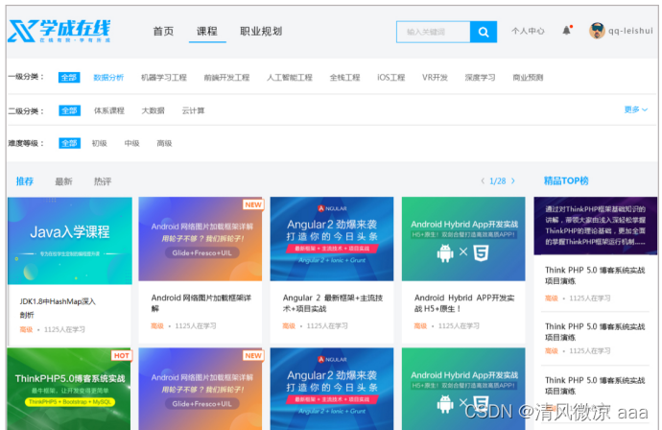Select 全栈工程 category
The width and height of the screenshot is (662, 430).
click(x=345, y=78)
